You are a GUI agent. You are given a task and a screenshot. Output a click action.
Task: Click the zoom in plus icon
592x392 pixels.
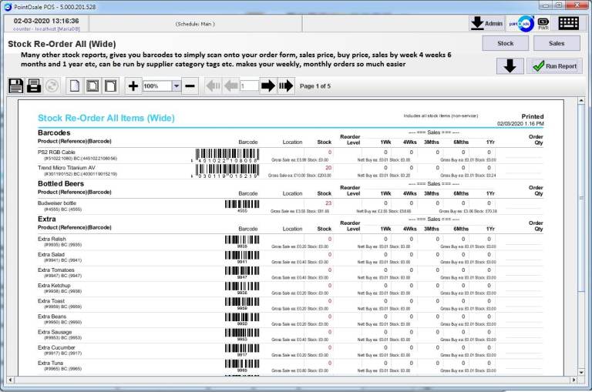point(133,85)
